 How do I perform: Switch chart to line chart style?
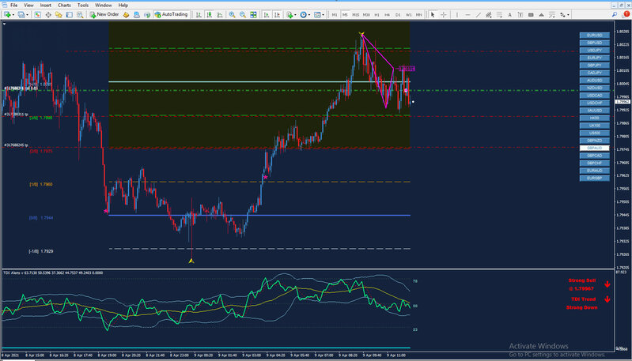pos(220,15)
